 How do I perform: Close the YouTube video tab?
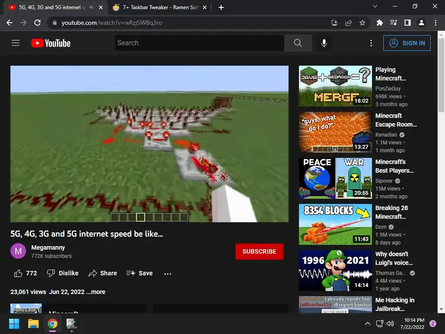point(101,7)
